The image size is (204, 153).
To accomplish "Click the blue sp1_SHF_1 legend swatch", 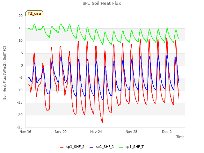I will (91, 147).
